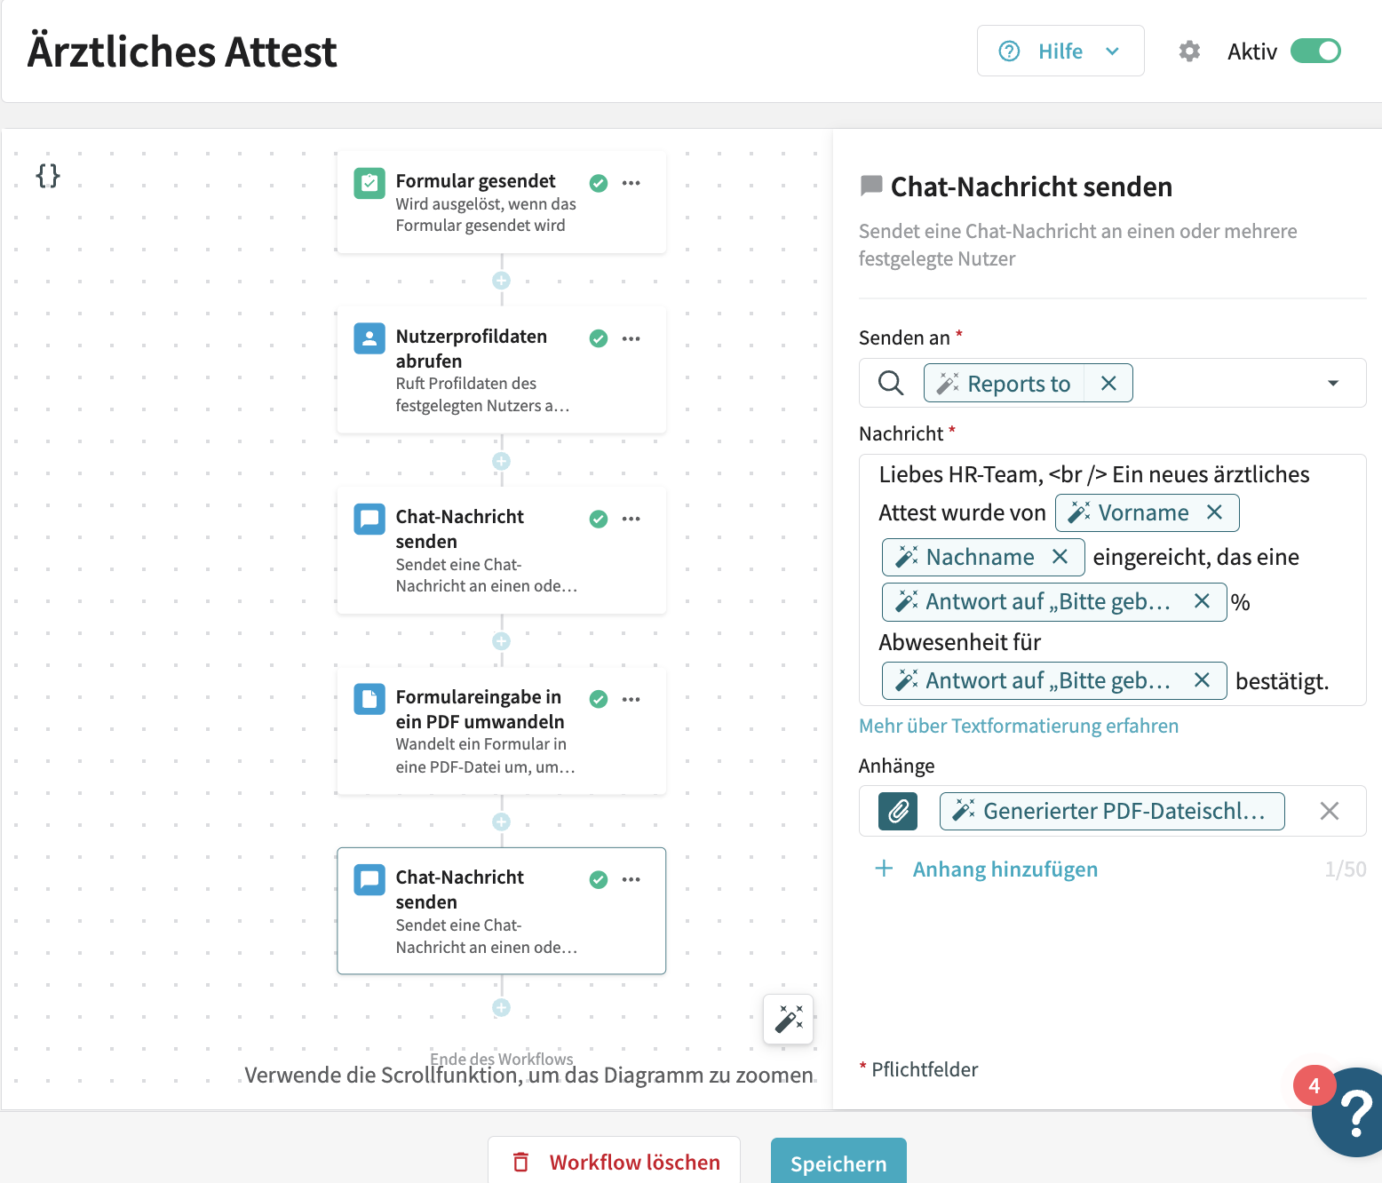This screenshot has width=1382, height=1183.
Task: Open options menu for PDF umwandeln step
Action: coord(631,699)
